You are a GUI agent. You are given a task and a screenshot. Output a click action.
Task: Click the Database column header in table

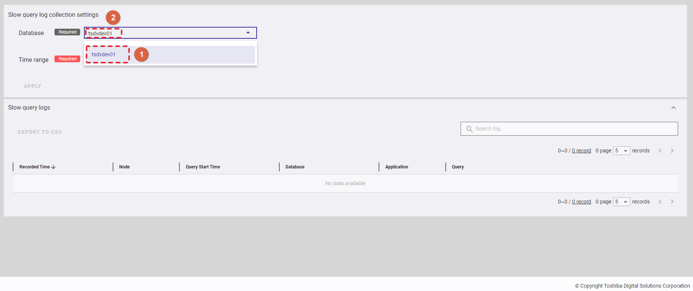[x=295, y=167]
